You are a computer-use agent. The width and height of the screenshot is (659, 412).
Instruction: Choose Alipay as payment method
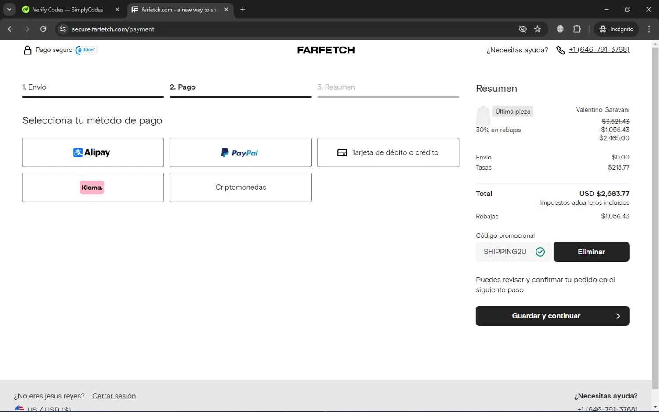[93, 152]
